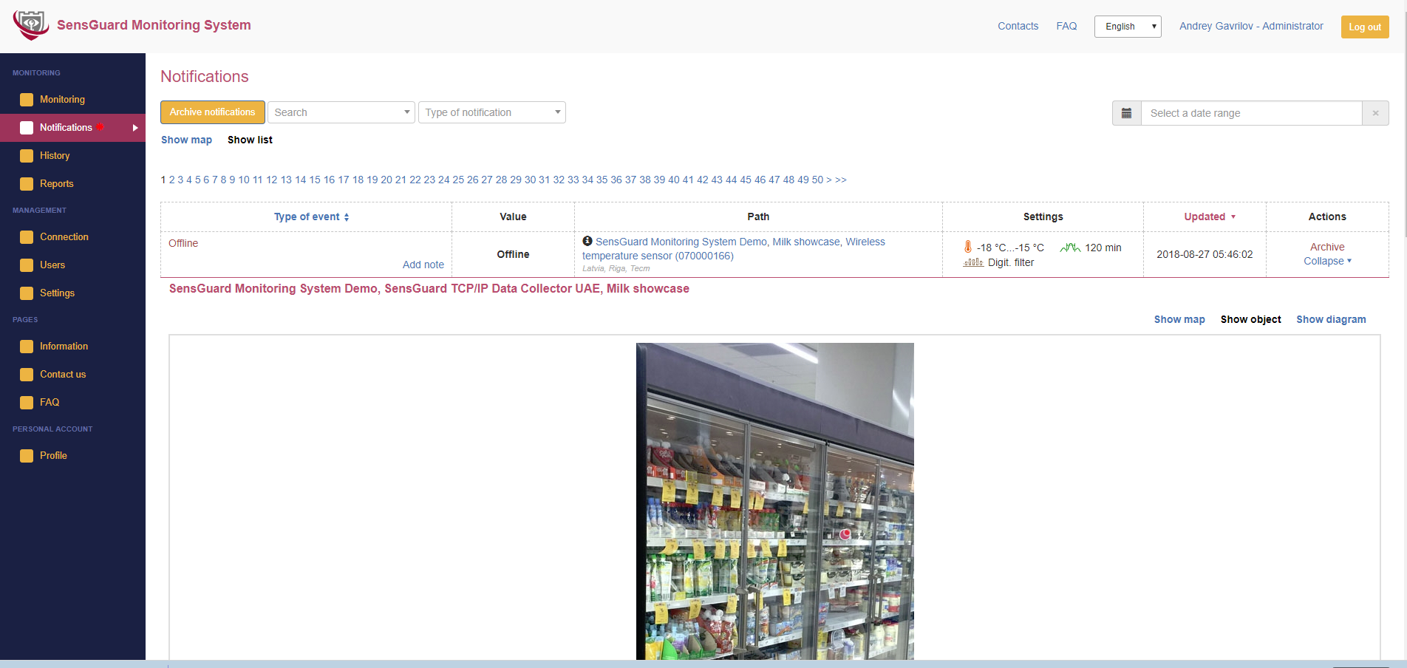This screenshot has height=668, width=1407.
Task: Open the English language selector
Action: (x=1128, y=27)
